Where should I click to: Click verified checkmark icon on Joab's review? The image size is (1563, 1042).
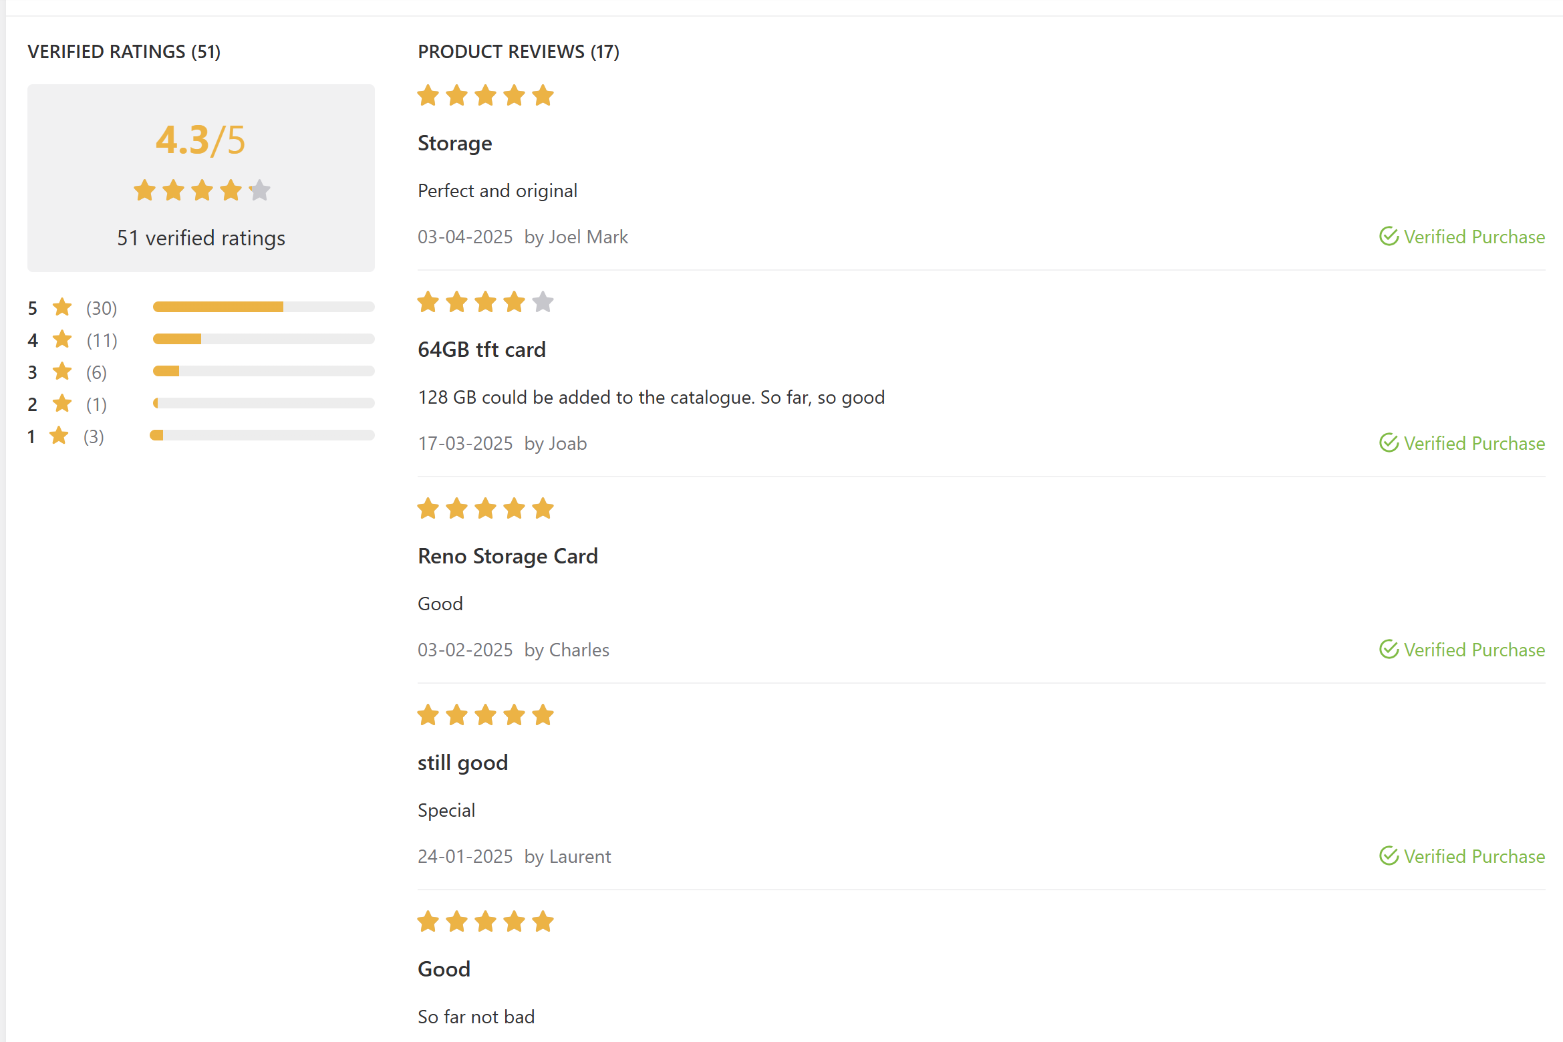point(1389,443)
